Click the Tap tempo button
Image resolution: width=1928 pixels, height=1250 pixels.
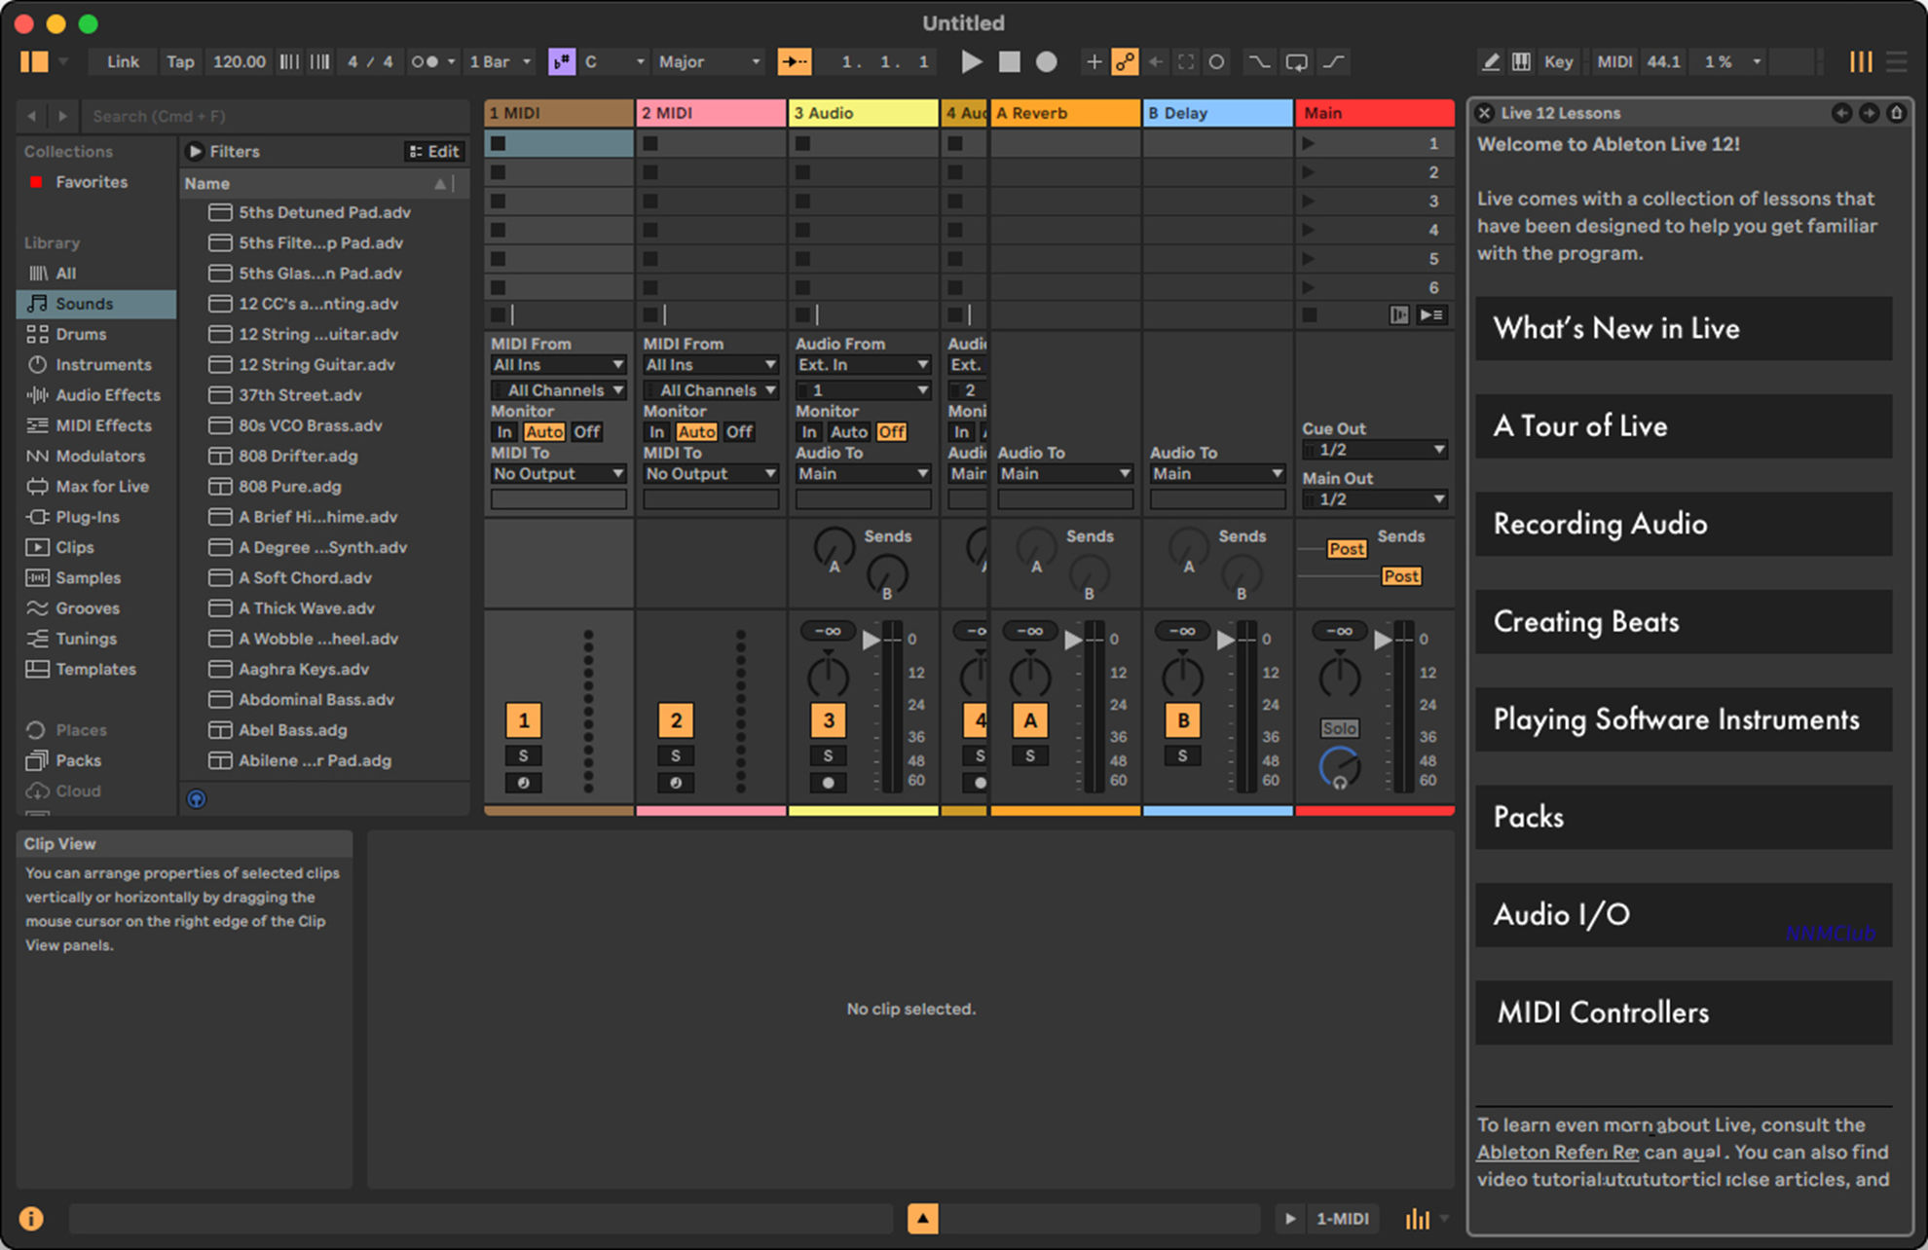[180, 61]
